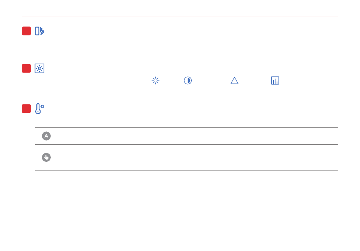Image resolution: width=360 pixels, height=251 pixels.
Task: Click the empty row area right of the A icon
Action: point(195,136)
